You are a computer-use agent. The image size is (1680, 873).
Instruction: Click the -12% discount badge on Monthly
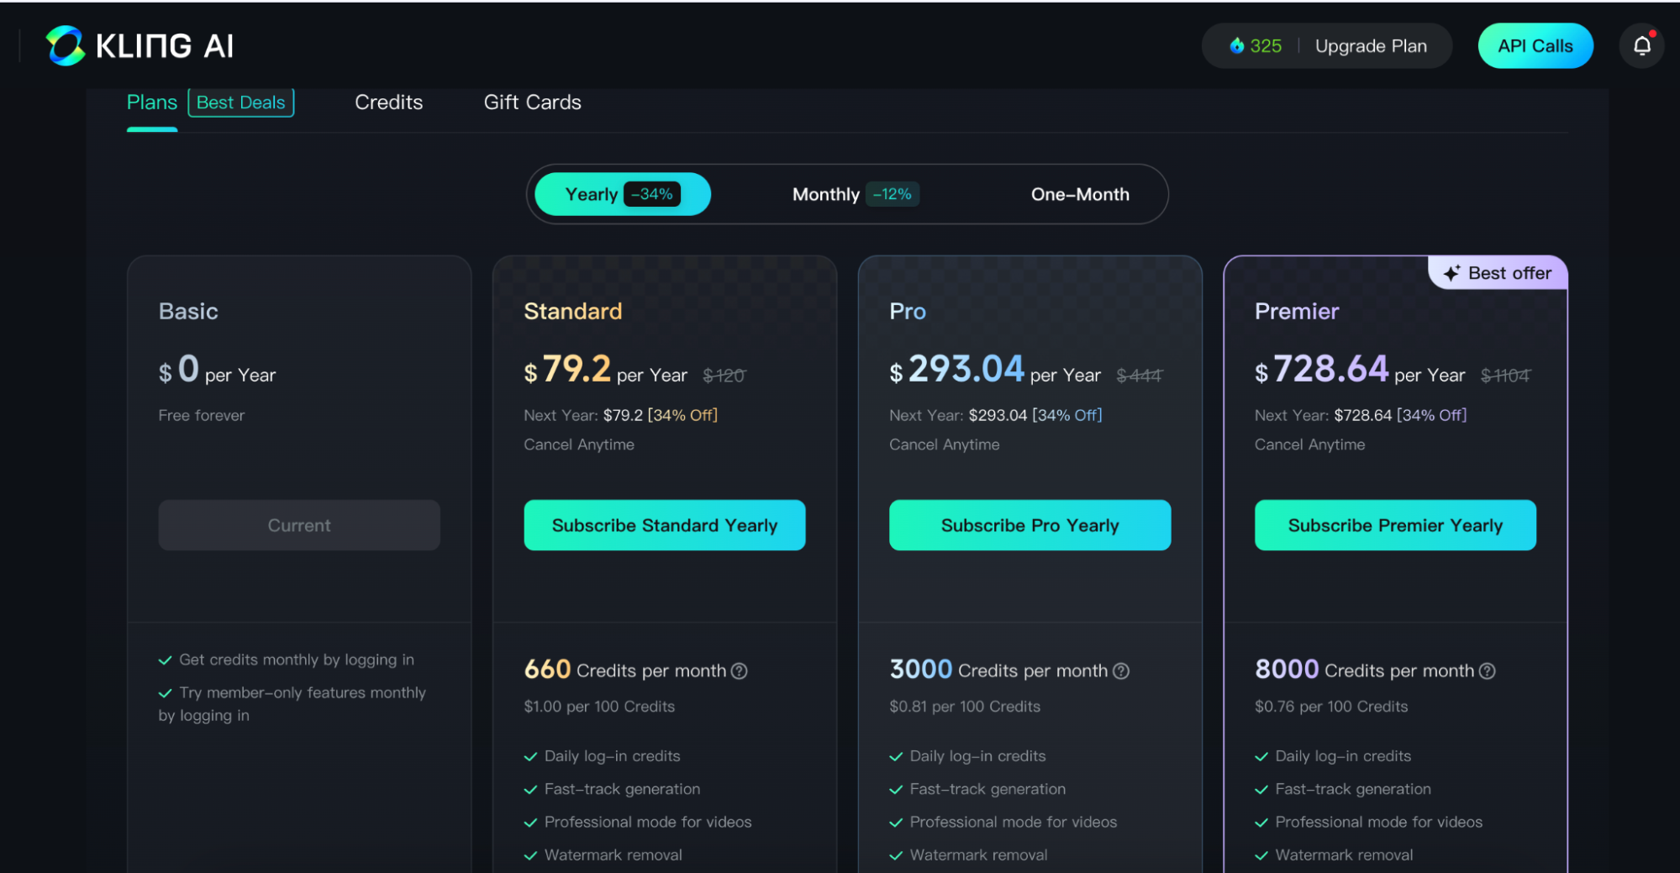893,194
